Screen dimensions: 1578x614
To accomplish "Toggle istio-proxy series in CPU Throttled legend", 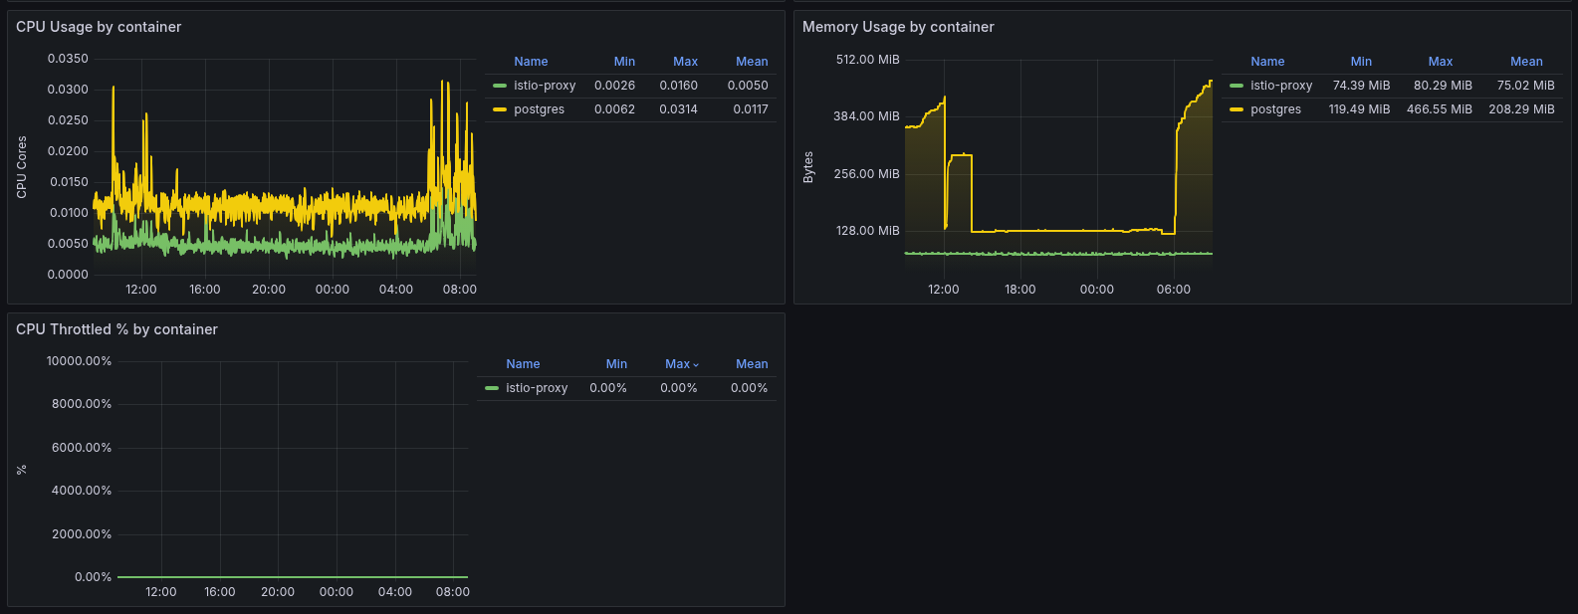I will click(537, 388).
